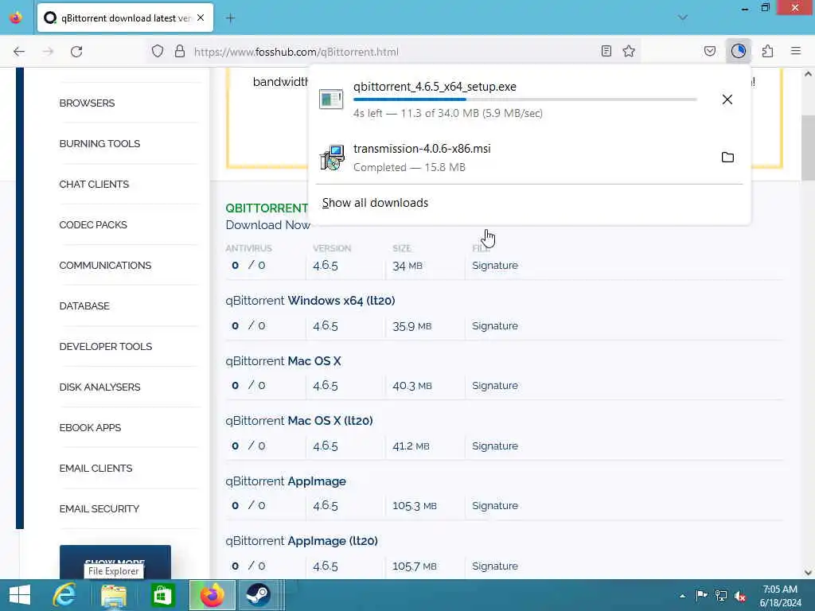Reload the FossHub page
Screen dimensions: 815x611
pyautogui.click(x=76, y=52)
